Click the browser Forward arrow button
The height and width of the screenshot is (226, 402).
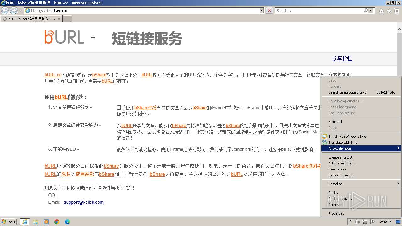click(x=14, y=10)
